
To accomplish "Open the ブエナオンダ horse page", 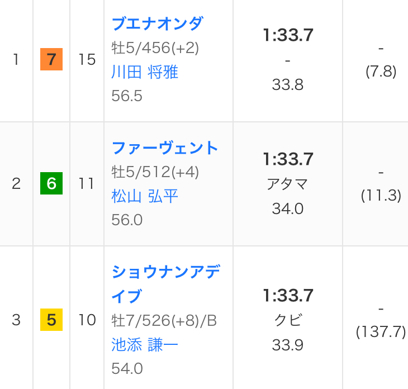I will pyautogui.click(x=157, y=23).
